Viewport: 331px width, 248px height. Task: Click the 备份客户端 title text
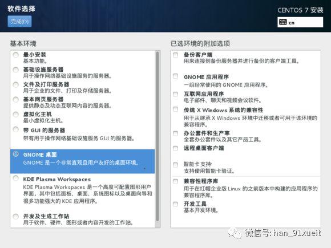coord(198,55)
